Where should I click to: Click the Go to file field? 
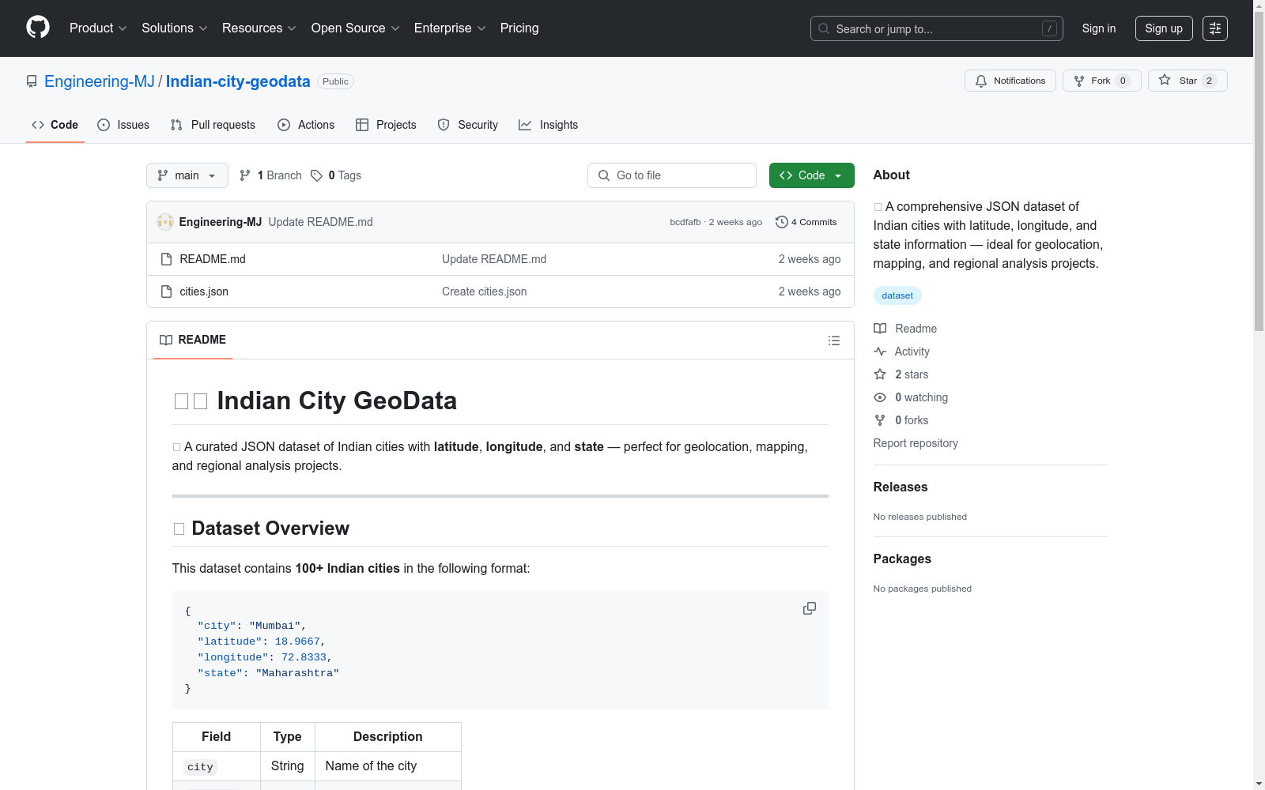click(x=672, y=175)
